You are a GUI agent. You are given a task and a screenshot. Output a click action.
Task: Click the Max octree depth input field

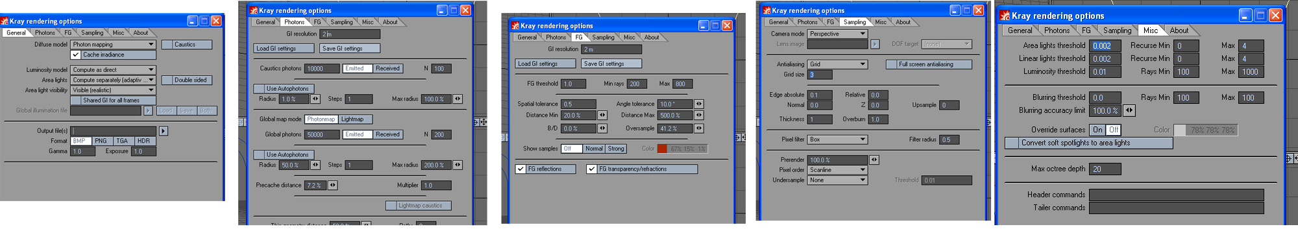[x=1105, y=169]
